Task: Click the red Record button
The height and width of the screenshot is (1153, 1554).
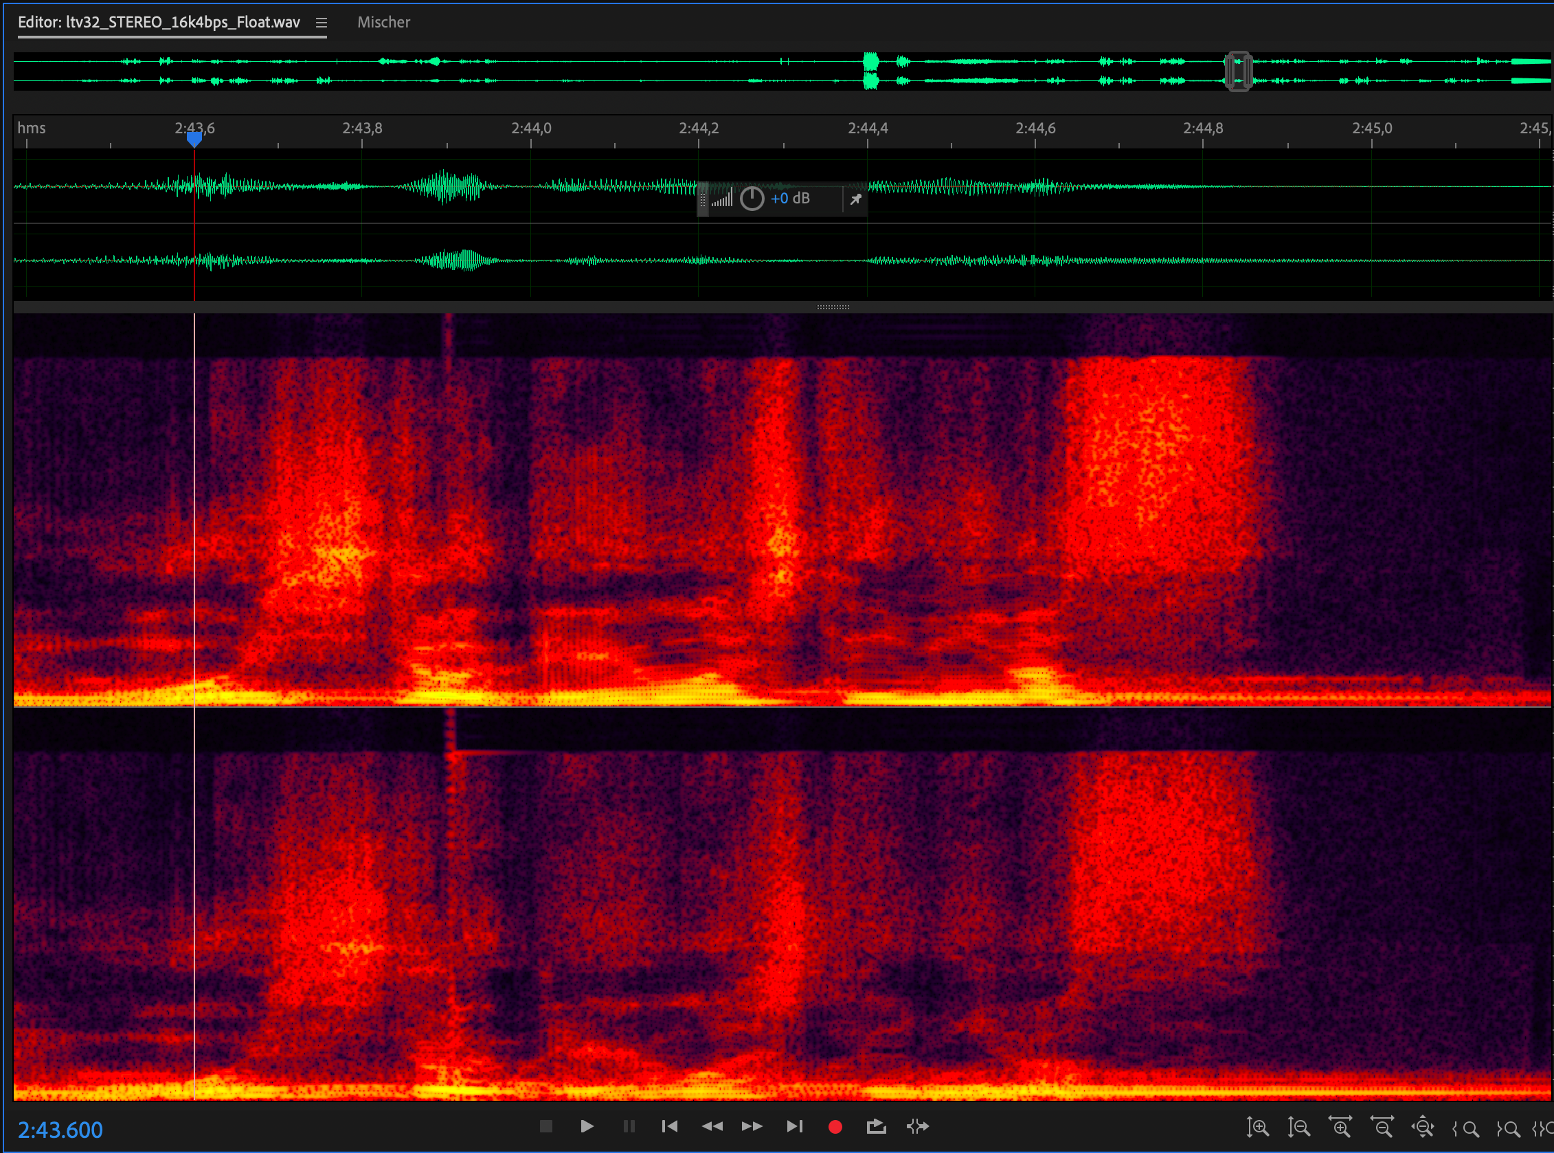Action: 835,1126
